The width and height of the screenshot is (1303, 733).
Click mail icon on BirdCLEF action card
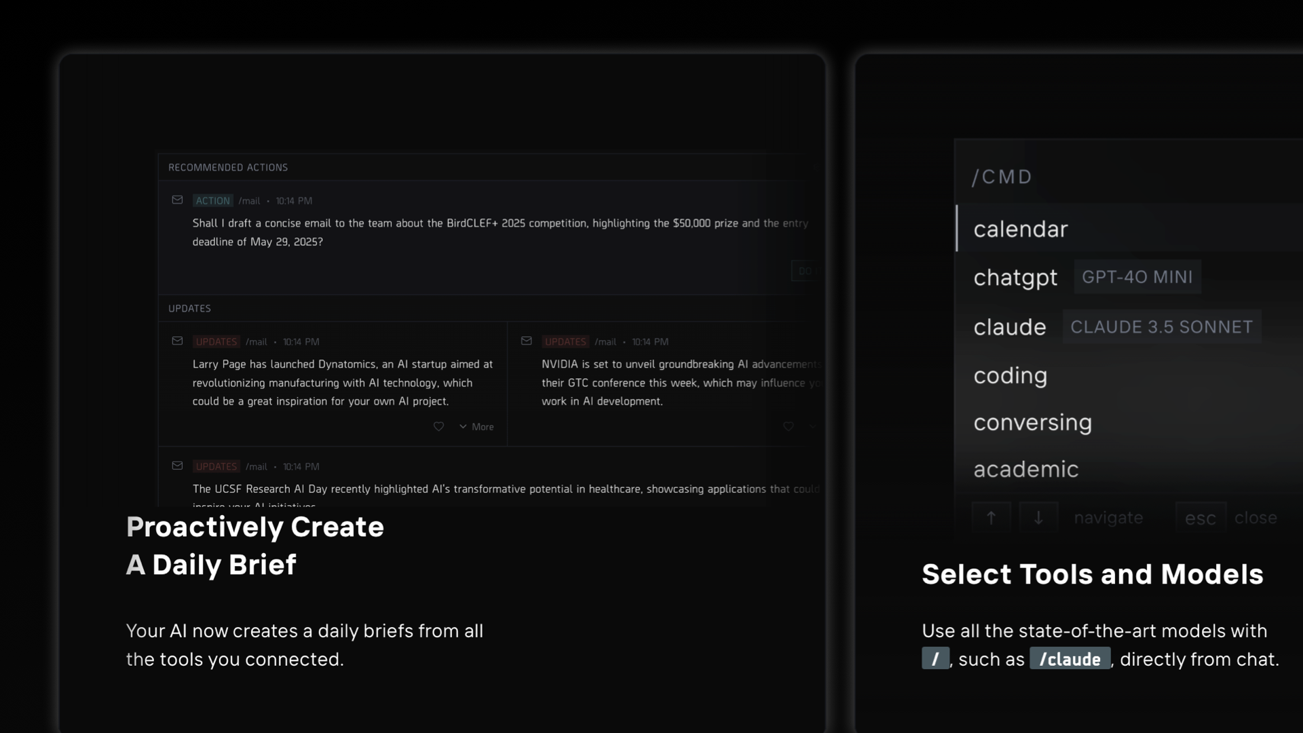(177, 200)
